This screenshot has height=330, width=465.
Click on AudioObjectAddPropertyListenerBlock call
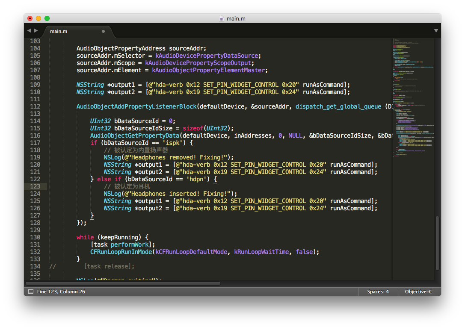[x=136, y=106]
